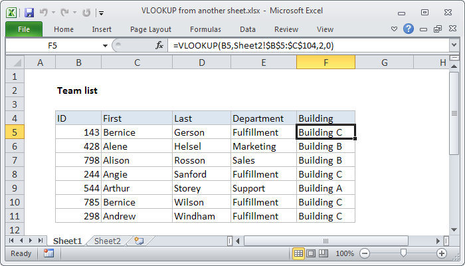Select the Rosson last name cell
This screenshot has width=465, height=266.
201,160
